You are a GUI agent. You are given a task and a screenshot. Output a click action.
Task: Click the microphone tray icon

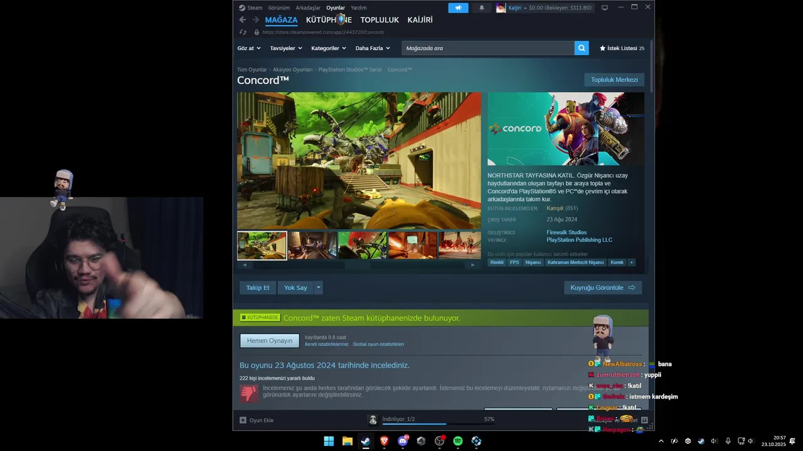click(728, 441)
